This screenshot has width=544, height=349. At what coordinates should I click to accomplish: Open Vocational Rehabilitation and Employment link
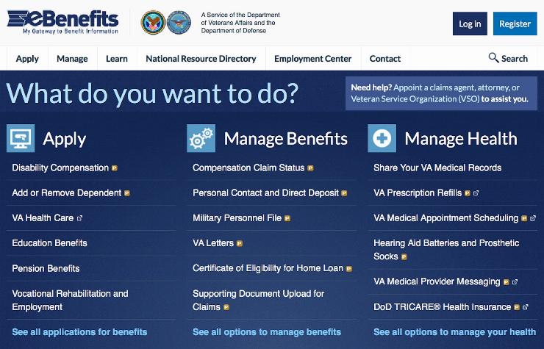[x=70, y=300]
